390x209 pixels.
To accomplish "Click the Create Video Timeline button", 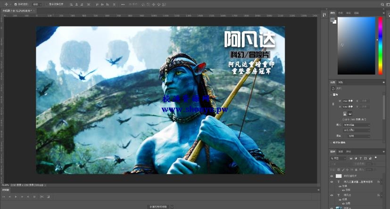I will (158, 207).
